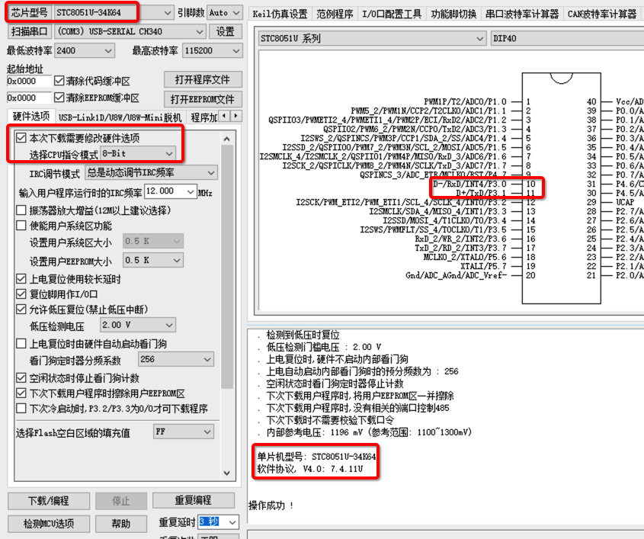The height and width of the screenshot is (539, 644).
Task: Click pin 10 label D-/RxD/INT4/P3.0
Action: 469,184
